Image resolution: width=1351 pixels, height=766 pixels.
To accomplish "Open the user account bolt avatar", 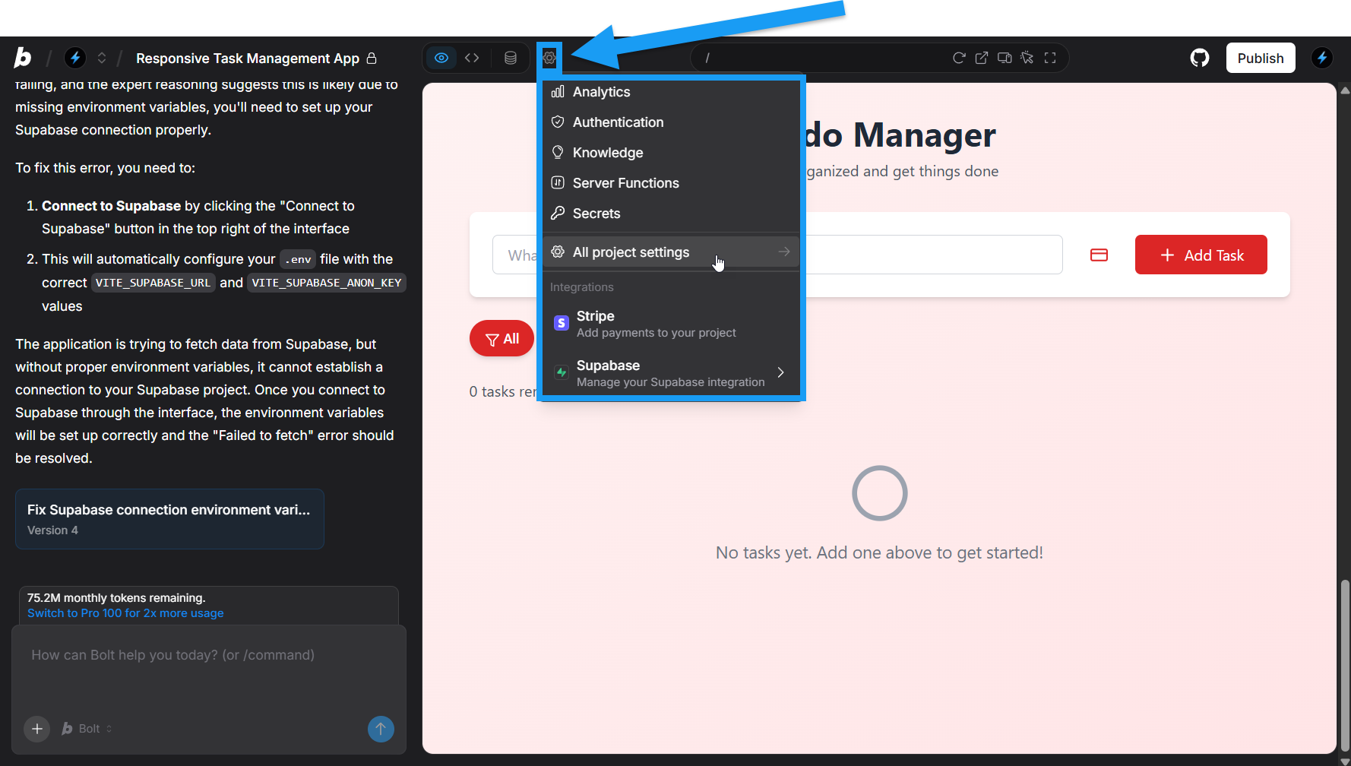I will [1322, 58].
